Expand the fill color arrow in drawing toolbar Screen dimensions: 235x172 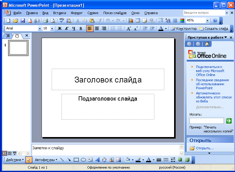[x=133, y=160]
